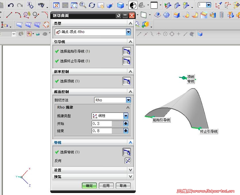Expand the 设置 section

tap(130, 170)
